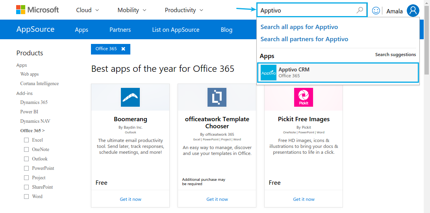Open List on AppSource tab

[176, 30]
